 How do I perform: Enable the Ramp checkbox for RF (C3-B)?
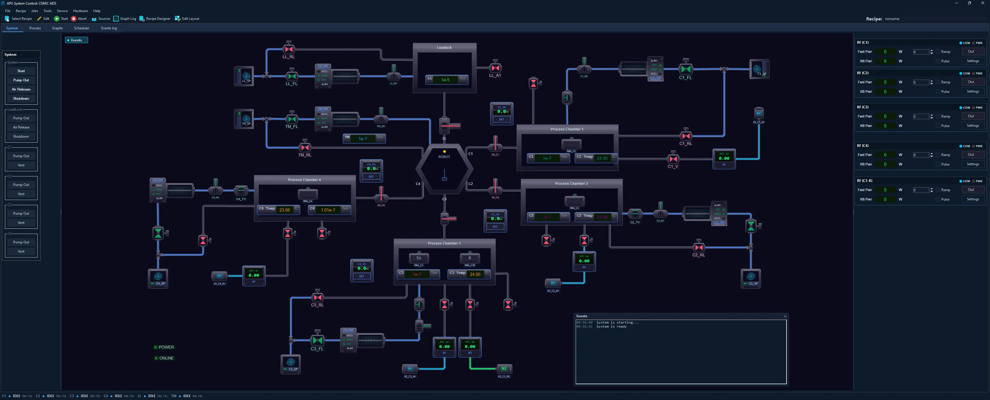(938, 190)
